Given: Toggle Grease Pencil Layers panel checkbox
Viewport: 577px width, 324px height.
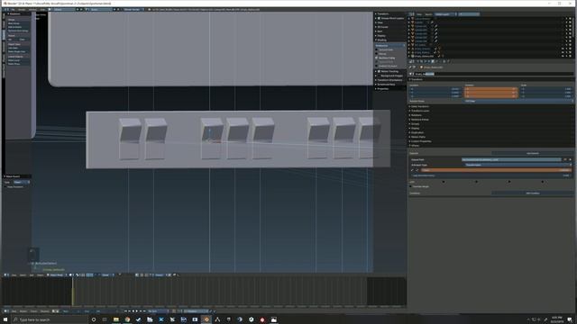Looking at the screenshot, I should coord(379,18).
